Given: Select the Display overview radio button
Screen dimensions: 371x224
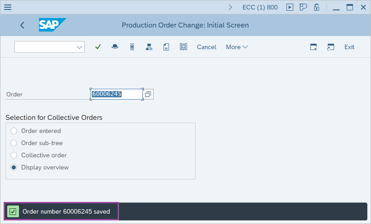Looking at the screenshot, I should coord(14,168).
